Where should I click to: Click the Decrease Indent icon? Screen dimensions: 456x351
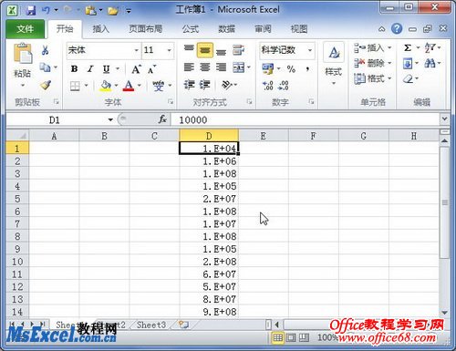[x=189, y=85]
